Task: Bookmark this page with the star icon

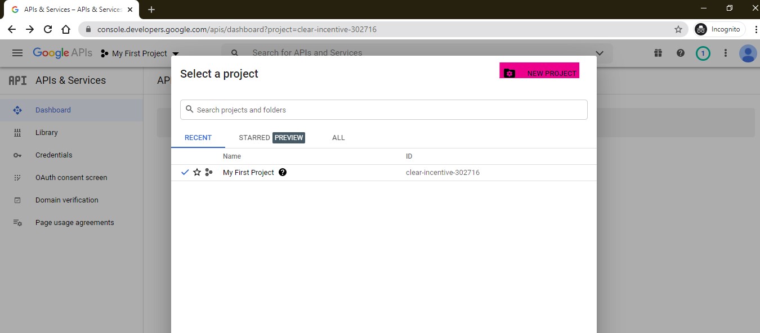Action: (678, 29)
